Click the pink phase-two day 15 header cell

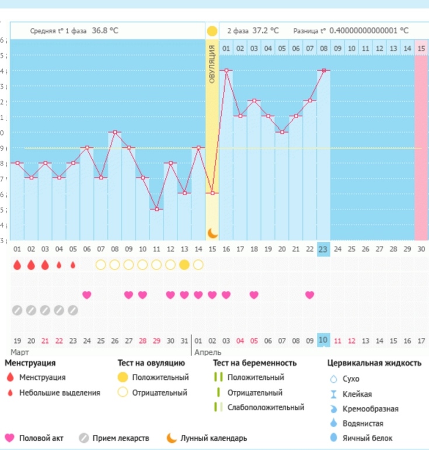click(x=421, y=48)
